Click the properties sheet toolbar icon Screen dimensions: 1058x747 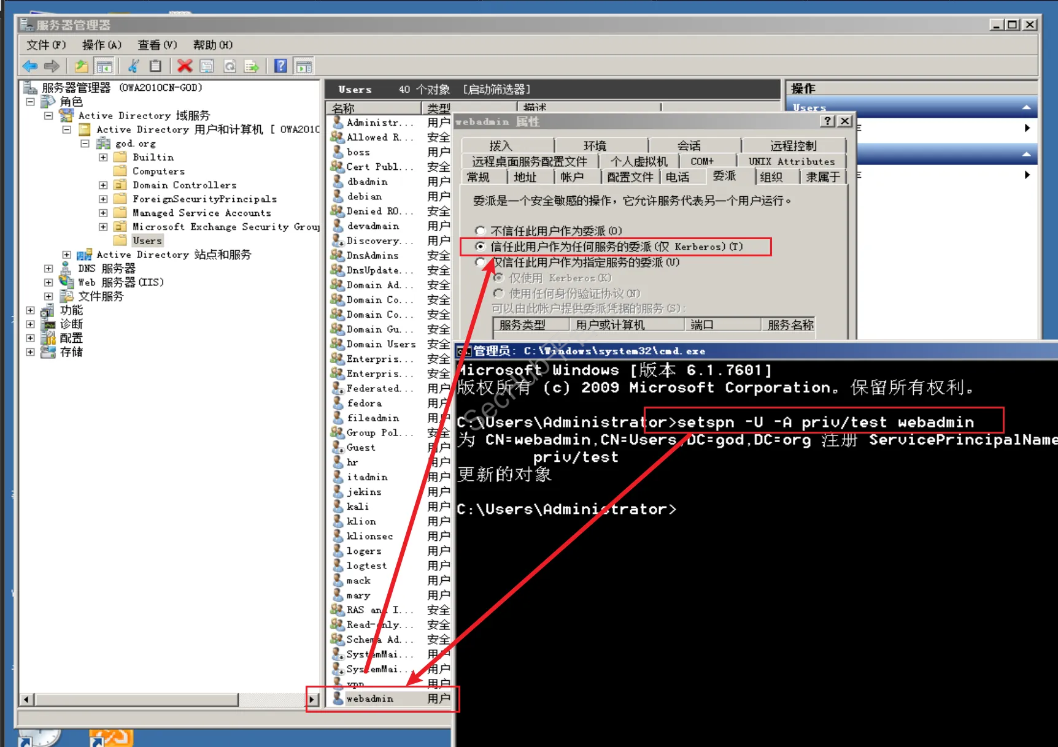point(207,66)
